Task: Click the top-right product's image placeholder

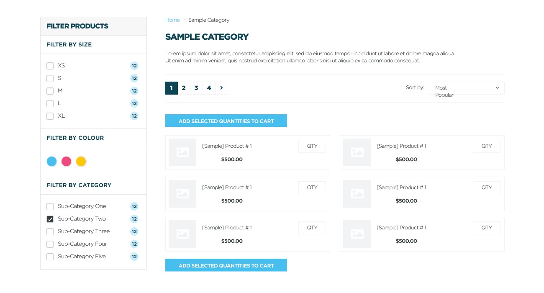Action: (x=357, y=152)
